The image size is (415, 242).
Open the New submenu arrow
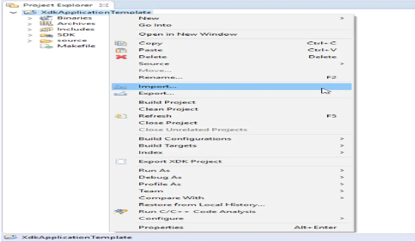(342, 18)
